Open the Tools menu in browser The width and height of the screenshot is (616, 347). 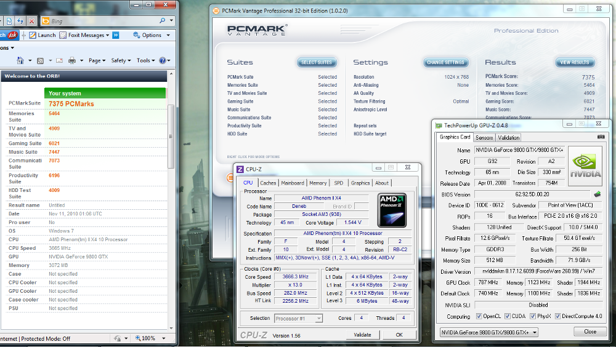click(146, 60)
